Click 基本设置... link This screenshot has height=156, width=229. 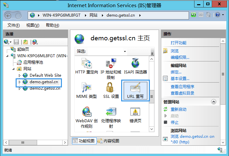(180, 79)
